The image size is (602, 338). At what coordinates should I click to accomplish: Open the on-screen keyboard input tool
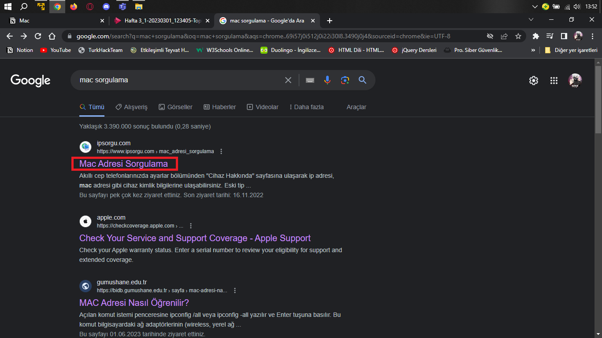tap(310, 80)
